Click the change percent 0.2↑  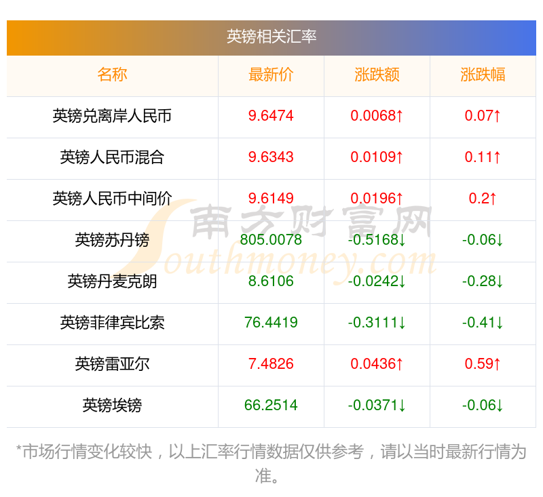(483, 199)
